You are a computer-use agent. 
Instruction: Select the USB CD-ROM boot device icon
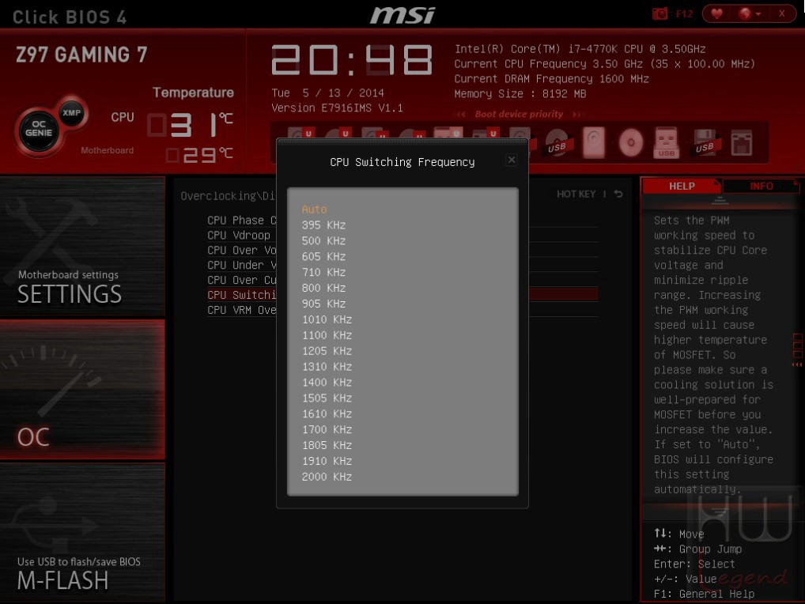[x=557, y=143]
